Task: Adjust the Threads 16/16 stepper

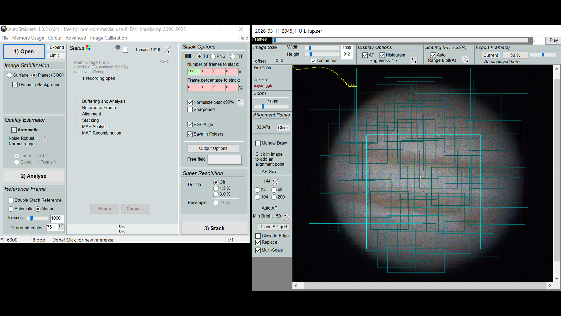Action: coord(167,50)
